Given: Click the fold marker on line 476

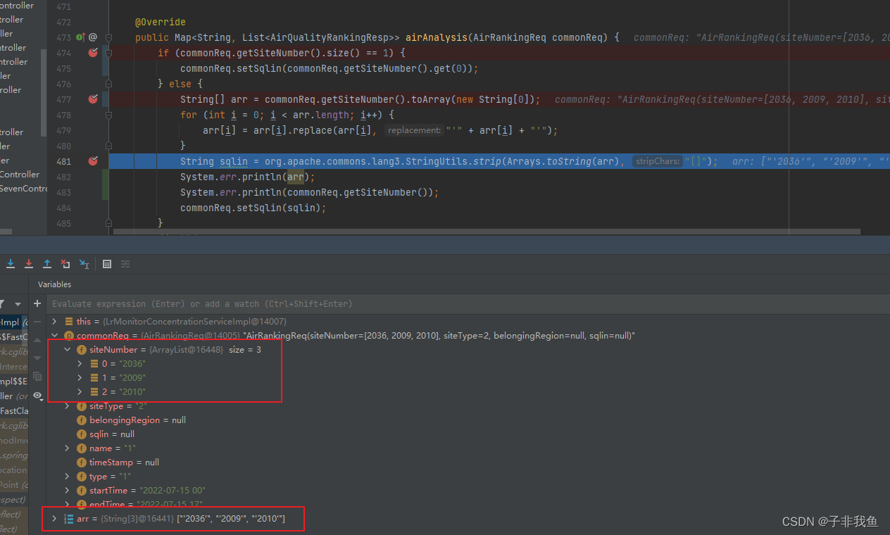Looking at the screenshot, I should (109, 84).
